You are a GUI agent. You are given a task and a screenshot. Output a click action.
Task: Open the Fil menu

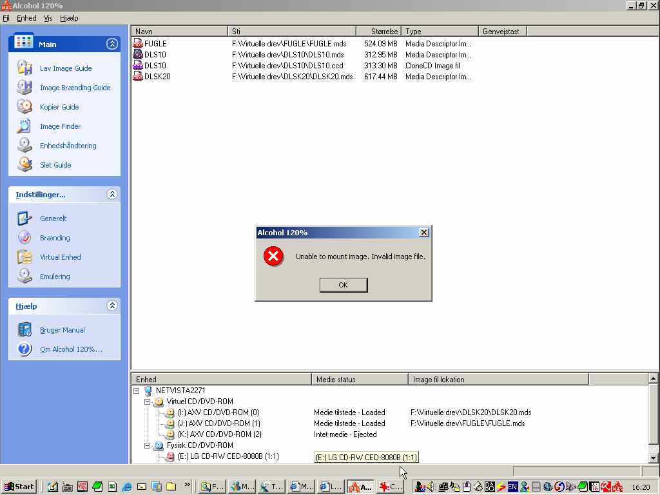click(x=6, y=18)
